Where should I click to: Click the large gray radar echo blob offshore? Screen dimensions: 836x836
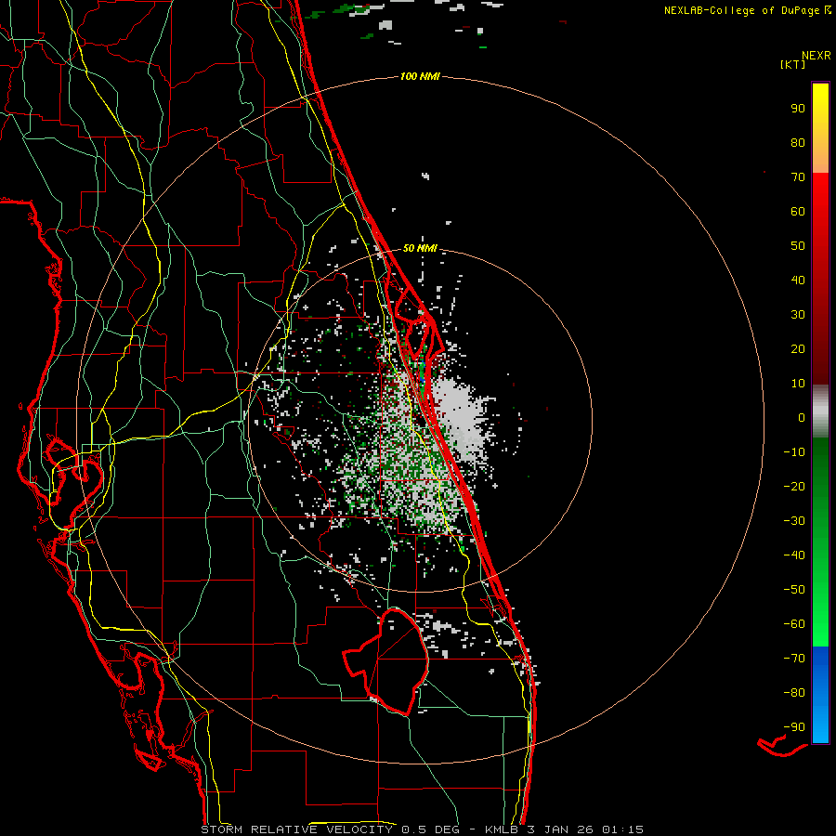pyautogui.click(x=462, y=417)
